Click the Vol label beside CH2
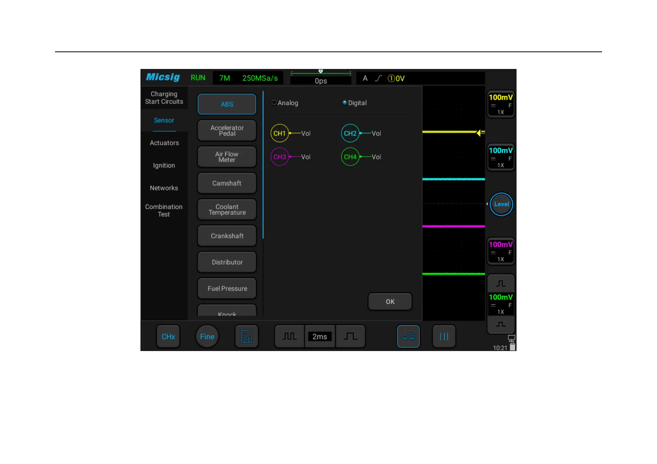The width and height of the screenshot is (657, 464). pyautogui.click(x=376, y=133)
